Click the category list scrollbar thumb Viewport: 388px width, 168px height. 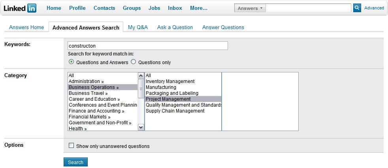pyautogui.click(x=141, y=89)
